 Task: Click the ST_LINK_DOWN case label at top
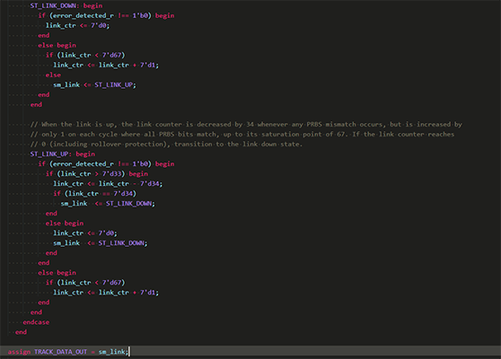pyautogui.click(x=52, y=5)
